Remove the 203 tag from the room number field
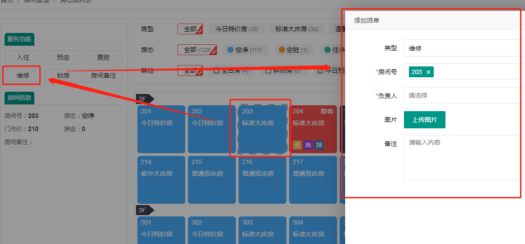Screen dimensions: 525x244 tap(428, 72)
